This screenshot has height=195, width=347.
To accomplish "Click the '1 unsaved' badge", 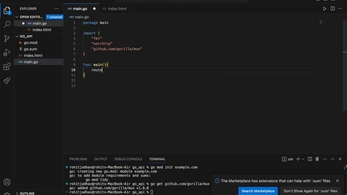I will click(x=54, y=17).
